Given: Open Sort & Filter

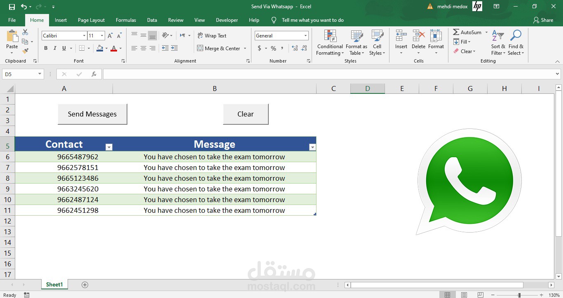Looking at the screenshot, I should 498,42.
